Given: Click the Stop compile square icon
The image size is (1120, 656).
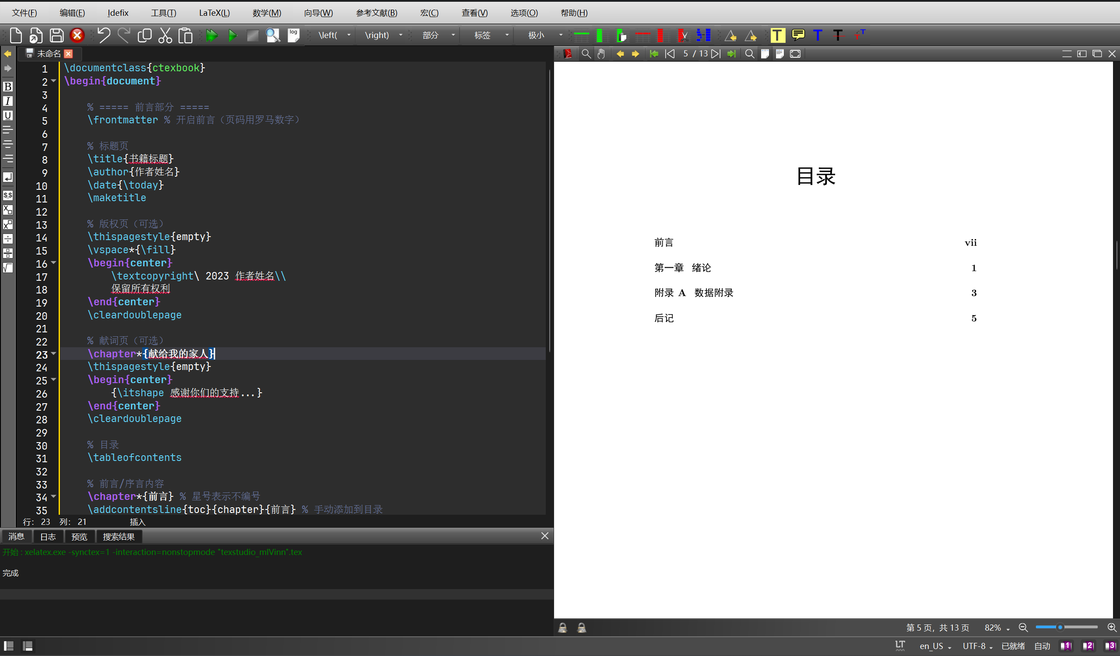Looking at the screenshot, I should tap(253, 35).
